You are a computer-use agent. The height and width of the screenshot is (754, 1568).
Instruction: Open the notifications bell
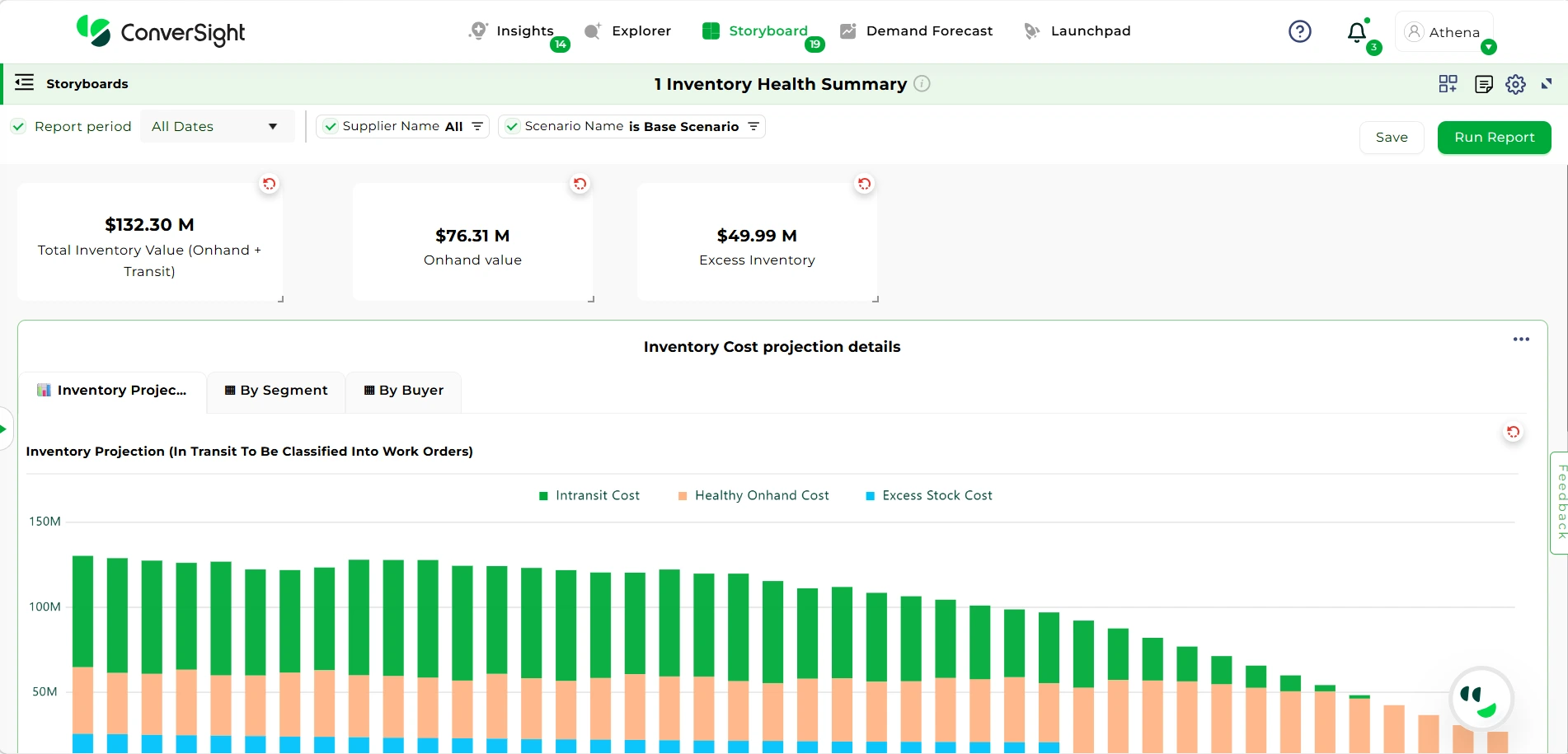pyautogui.click(x=1356, y=32)
